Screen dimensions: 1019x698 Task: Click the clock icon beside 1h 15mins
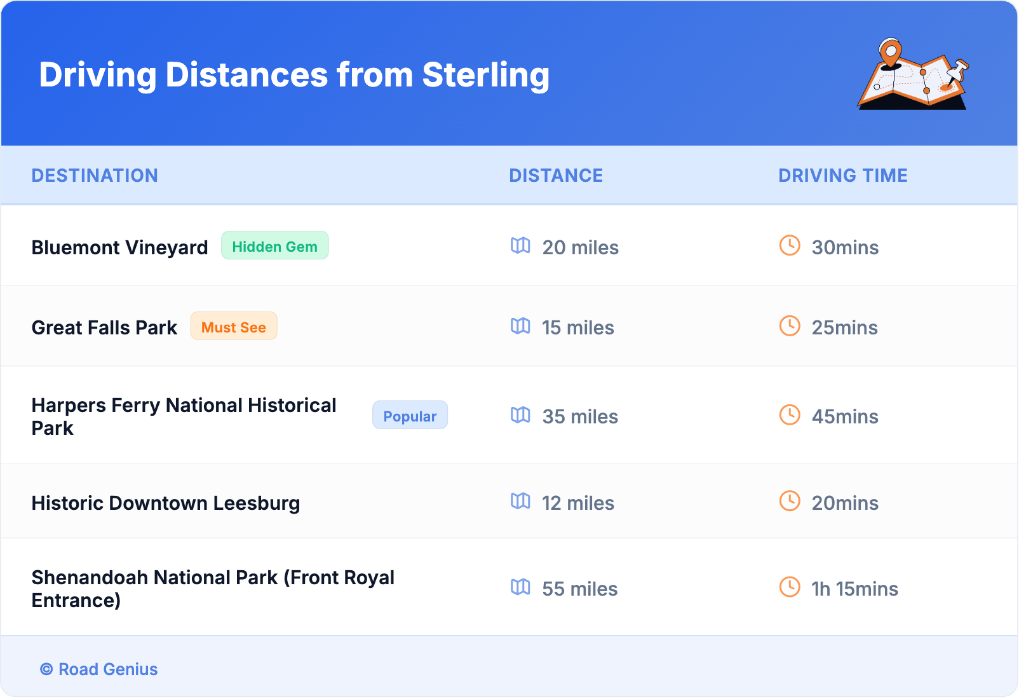790,587
